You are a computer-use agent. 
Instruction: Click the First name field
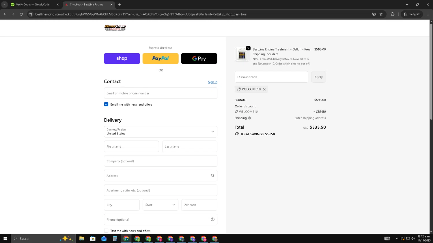131,146
